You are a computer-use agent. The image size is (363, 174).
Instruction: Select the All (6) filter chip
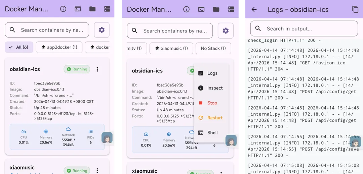[19, 47]
